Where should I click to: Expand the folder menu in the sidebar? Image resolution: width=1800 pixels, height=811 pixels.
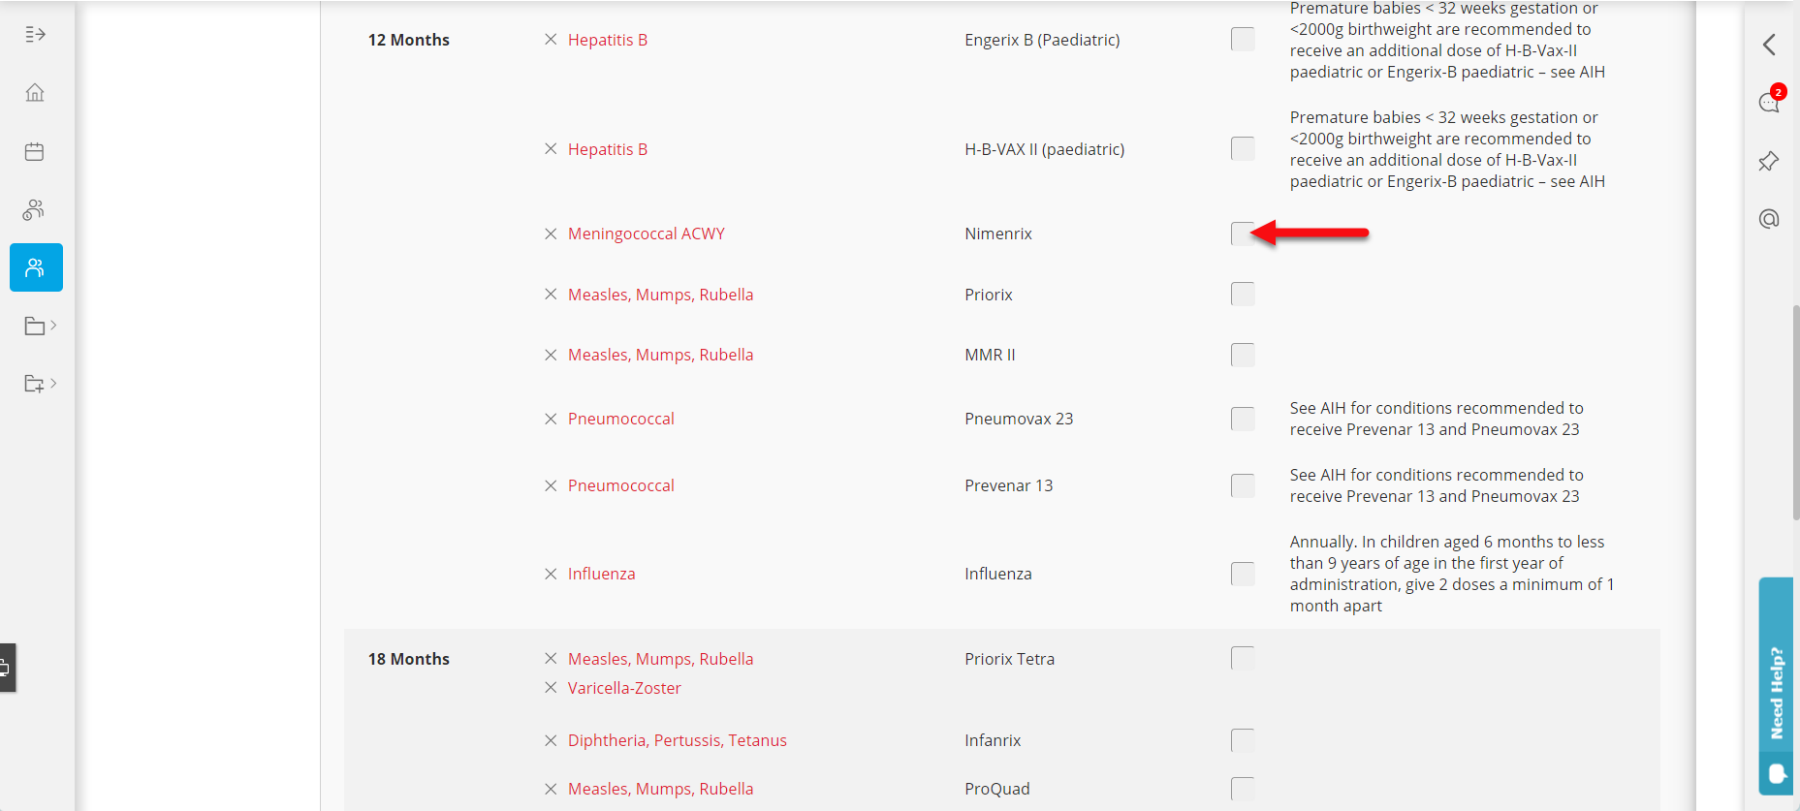(x=40, y=326)
